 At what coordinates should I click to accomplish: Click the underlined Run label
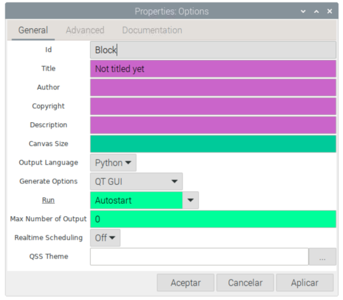click(48, 200)
